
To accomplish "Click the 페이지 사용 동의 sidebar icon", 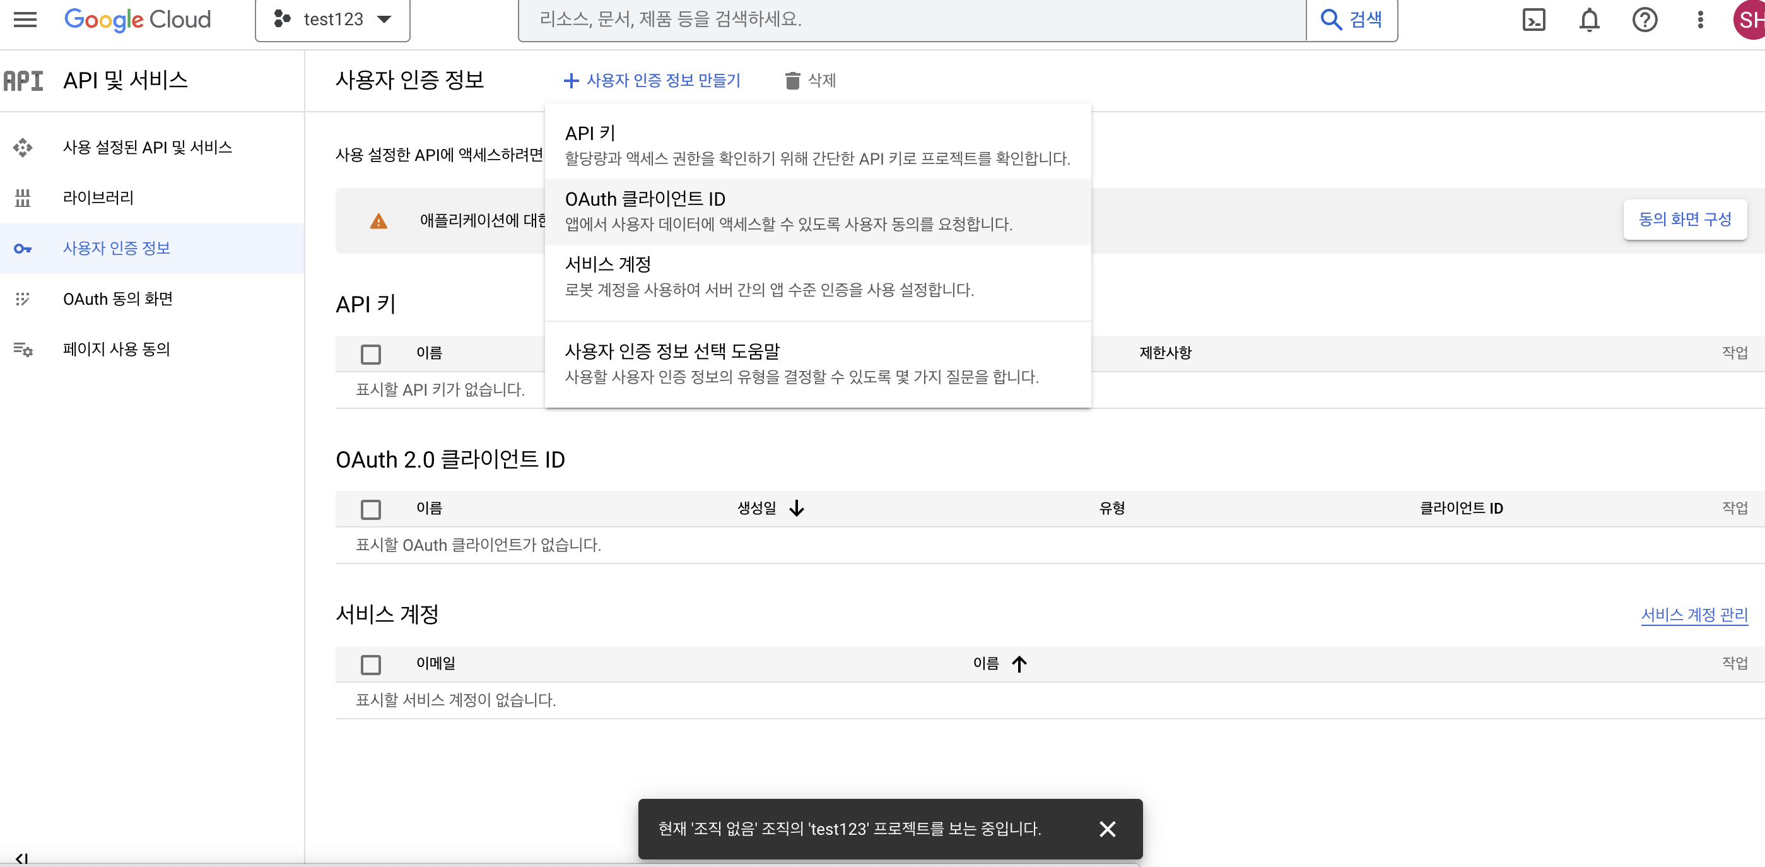I will pyautogui.click(x=23, y=350).
